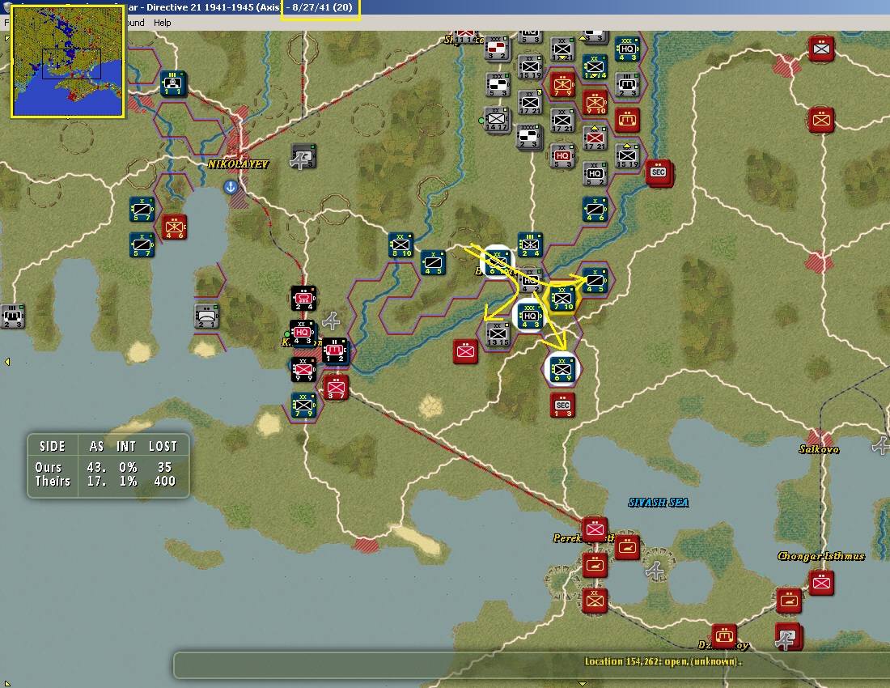This screenshot has width=890, height=688.
Task: Click the red 4-6 unit near Nikolayev bay
Action: (x=174, y=227)
